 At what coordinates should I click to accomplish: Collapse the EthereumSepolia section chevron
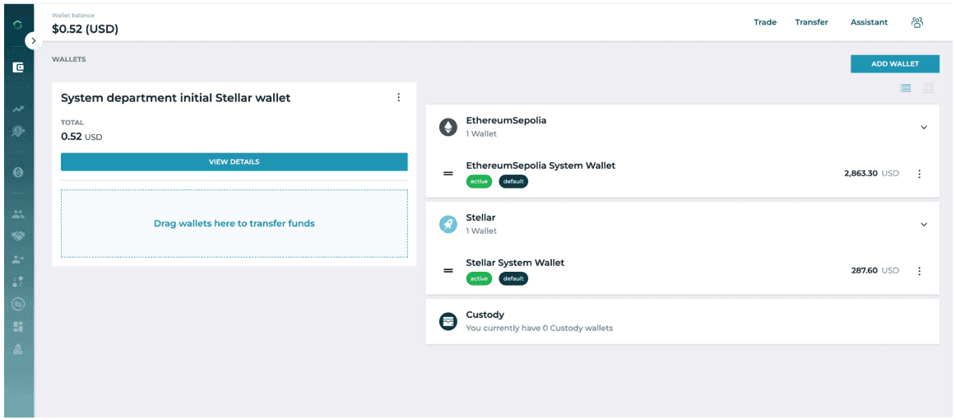tap(924, 127)
